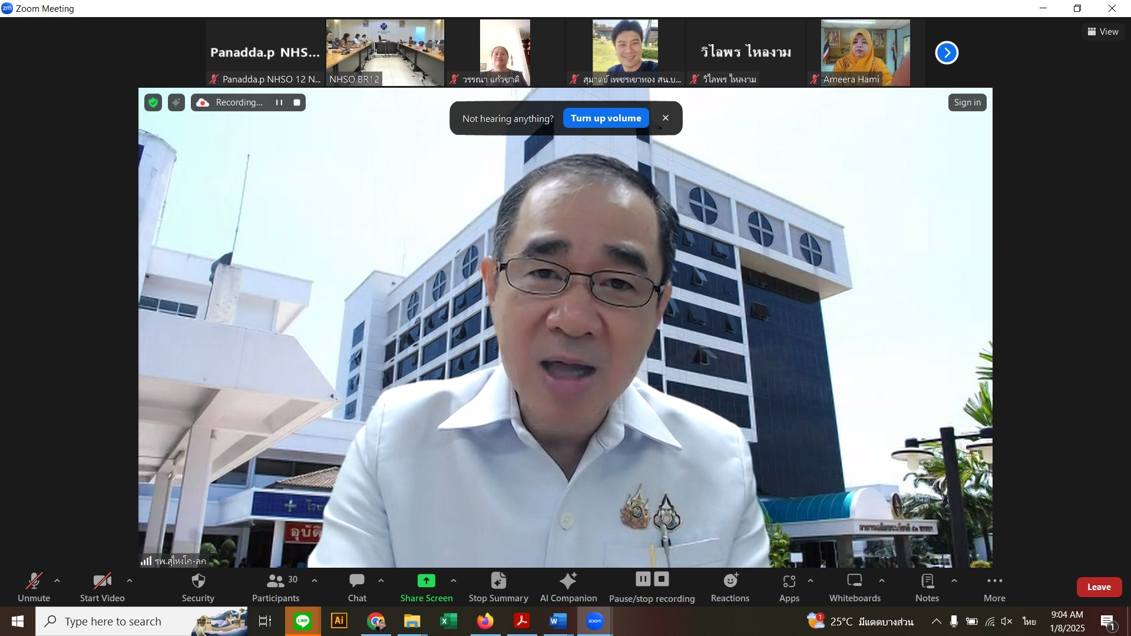Click Turn up volume button
This screenshot has width=1131, height=636.
point(606,118)
